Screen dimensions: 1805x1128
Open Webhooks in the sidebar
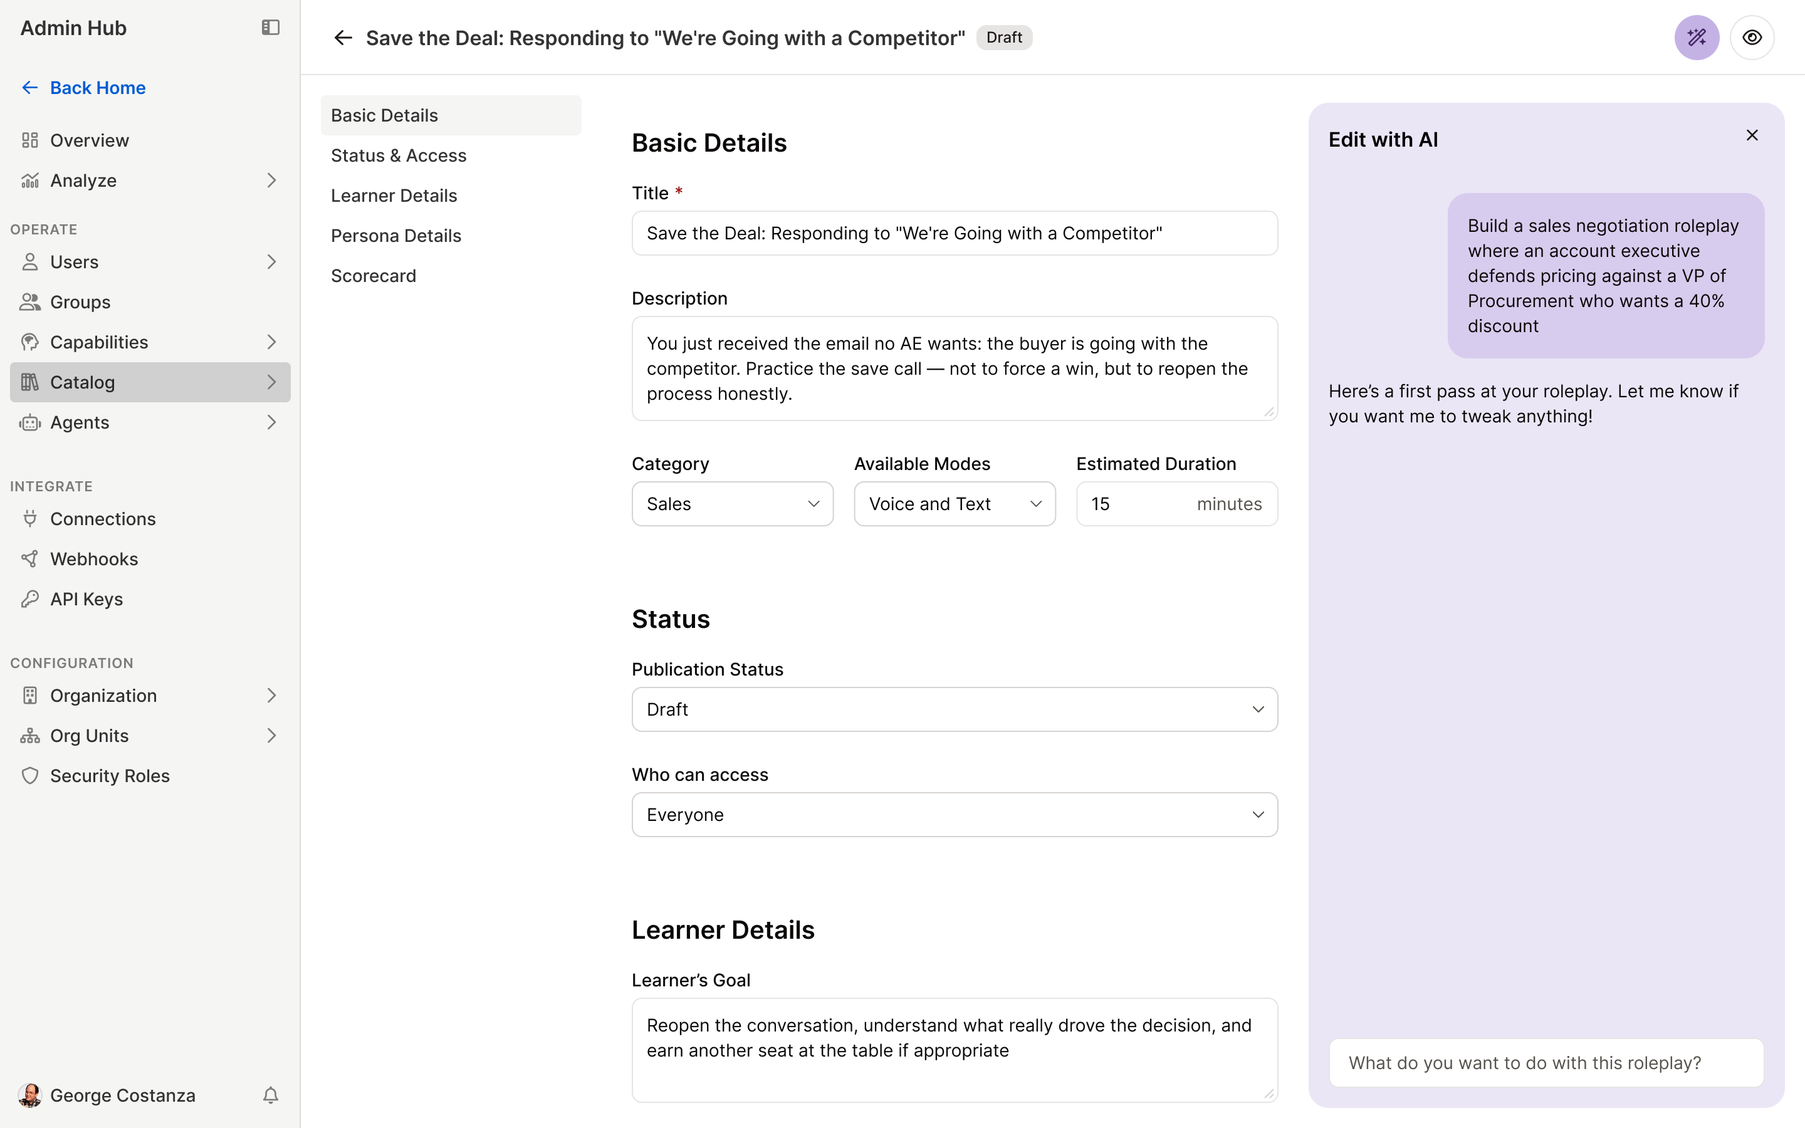pyautogui.click(x=150, y=559)
